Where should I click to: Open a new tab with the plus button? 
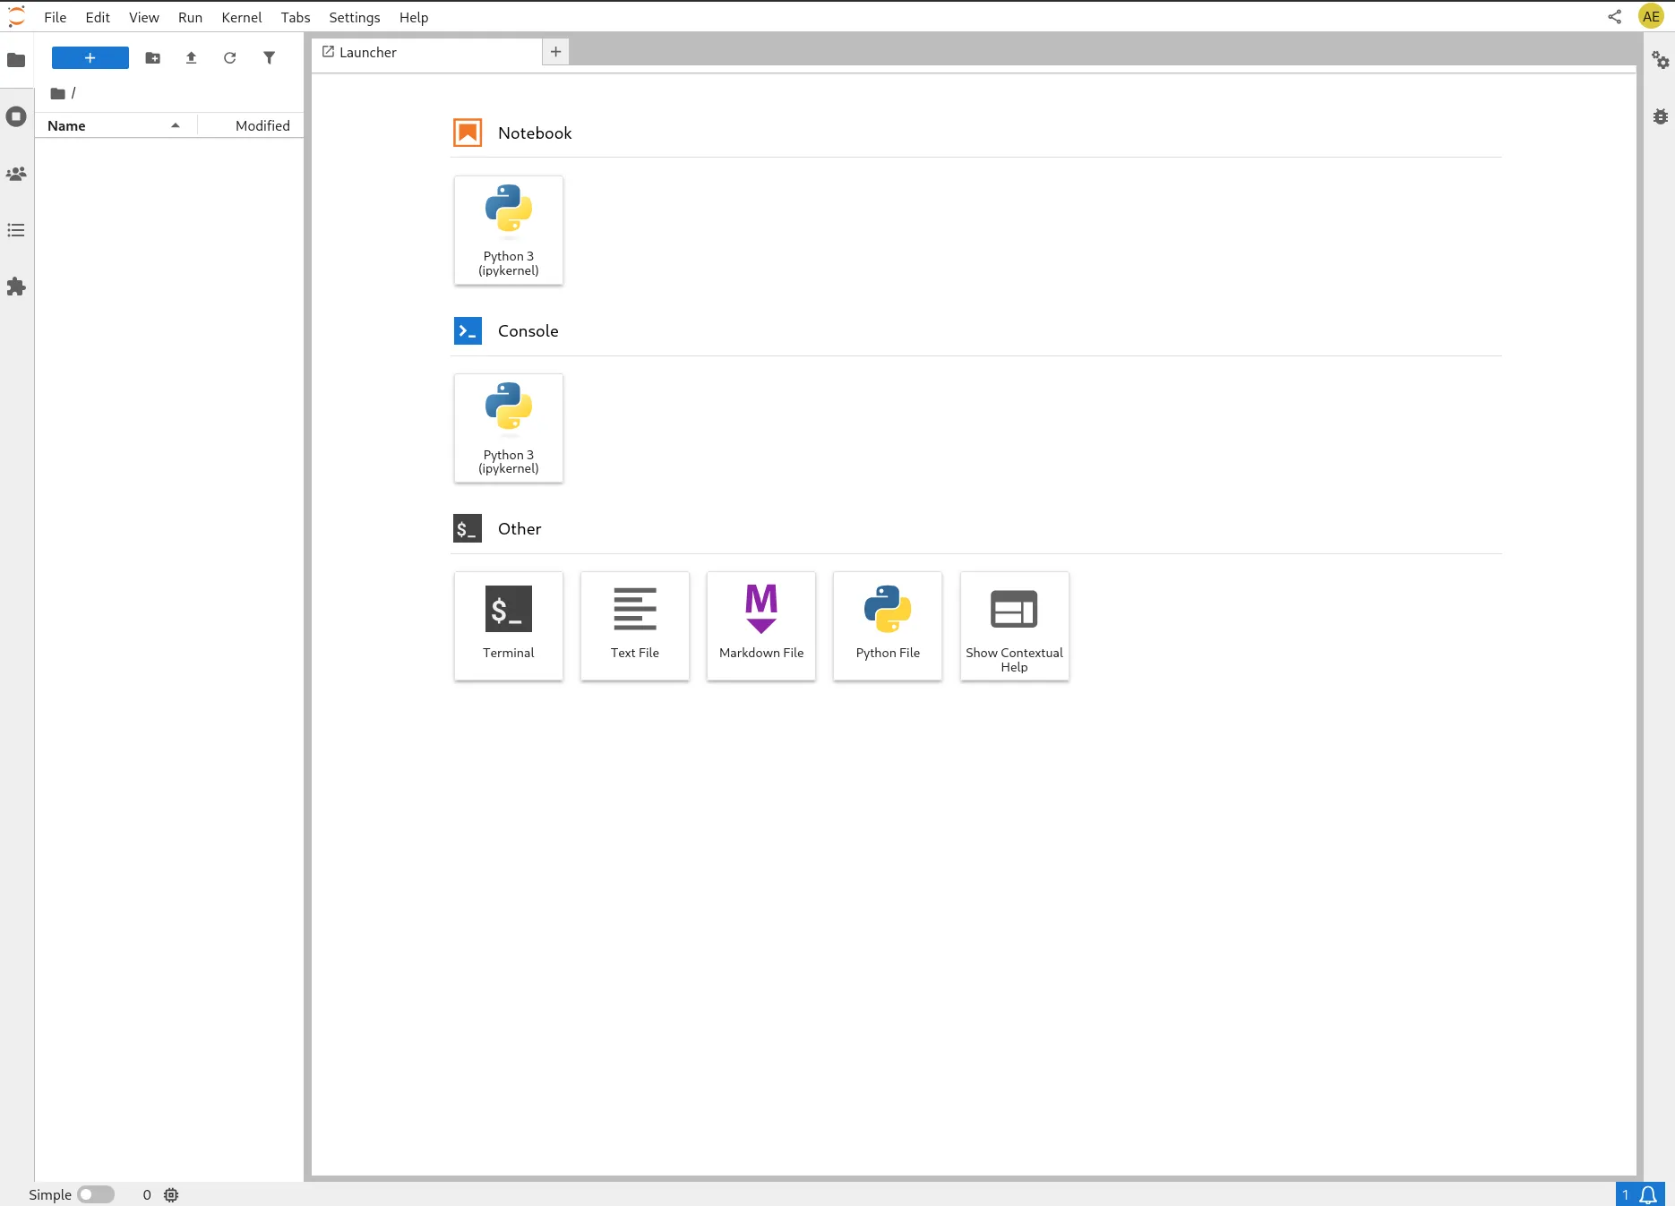[555, 52]
